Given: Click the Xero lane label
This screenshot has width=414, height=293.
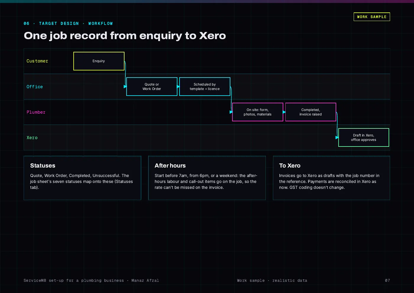Looking at the screenshot, I should click(x=32, y=138).
